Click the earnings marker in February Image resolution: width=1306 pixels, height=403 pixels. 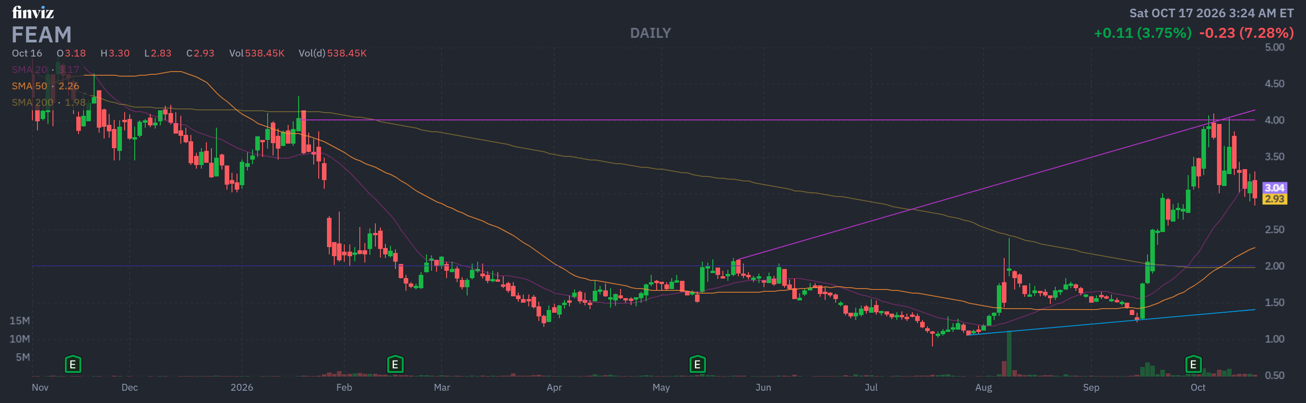tap(395, 364)
